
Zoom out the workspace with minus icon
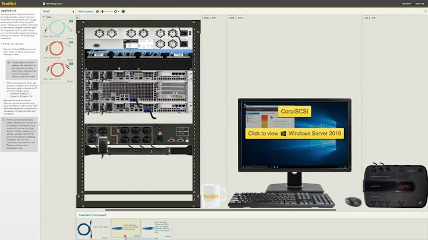97,11
